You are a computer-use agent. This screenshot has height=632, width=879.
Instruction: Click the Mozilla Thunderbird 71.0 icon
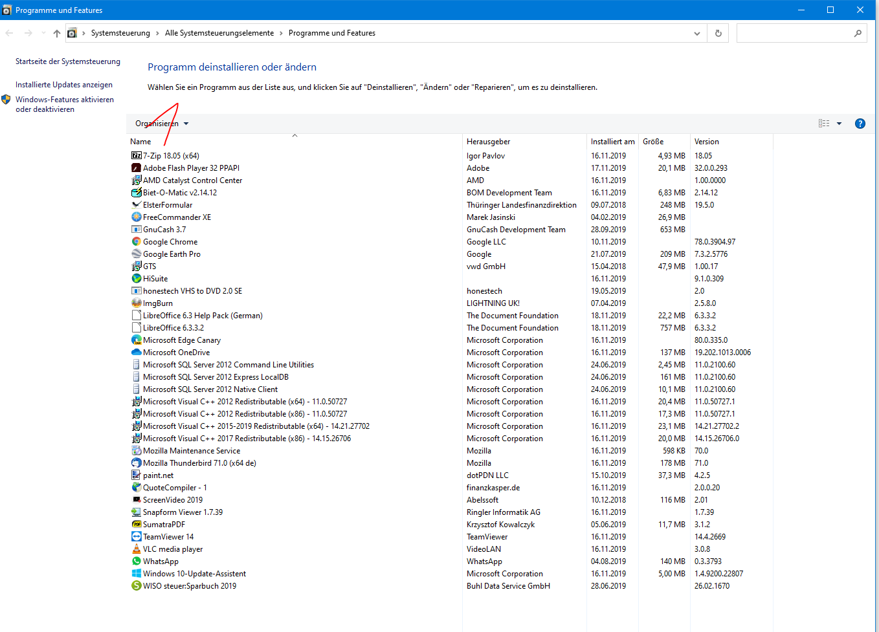[x=136, y=463]
